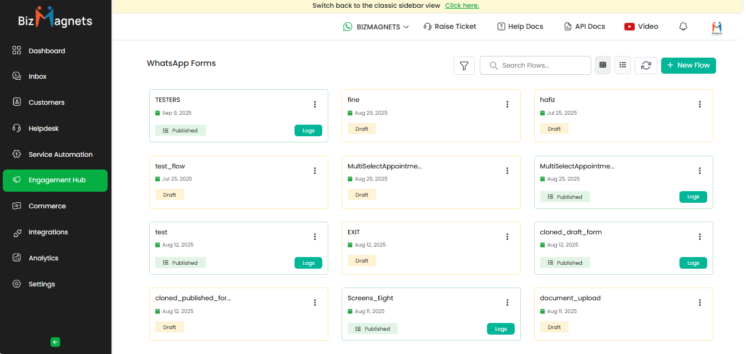Click the New Flow button
The height and width of the screenshot is (354, 746).
(x=688, y=65)
